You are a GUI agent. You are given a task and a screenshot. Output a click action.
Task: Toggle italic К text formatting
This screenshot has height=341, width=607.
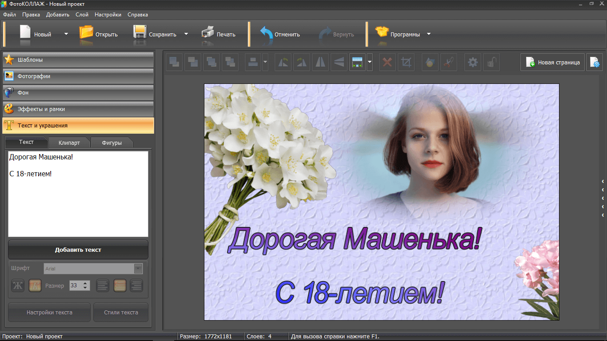click(35, 285)
